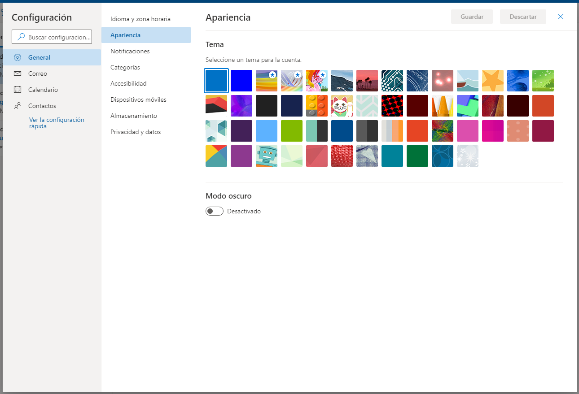Screen dimensions: 579x394
Task: Go to Notificaciones settings
Action: [146, 51]
